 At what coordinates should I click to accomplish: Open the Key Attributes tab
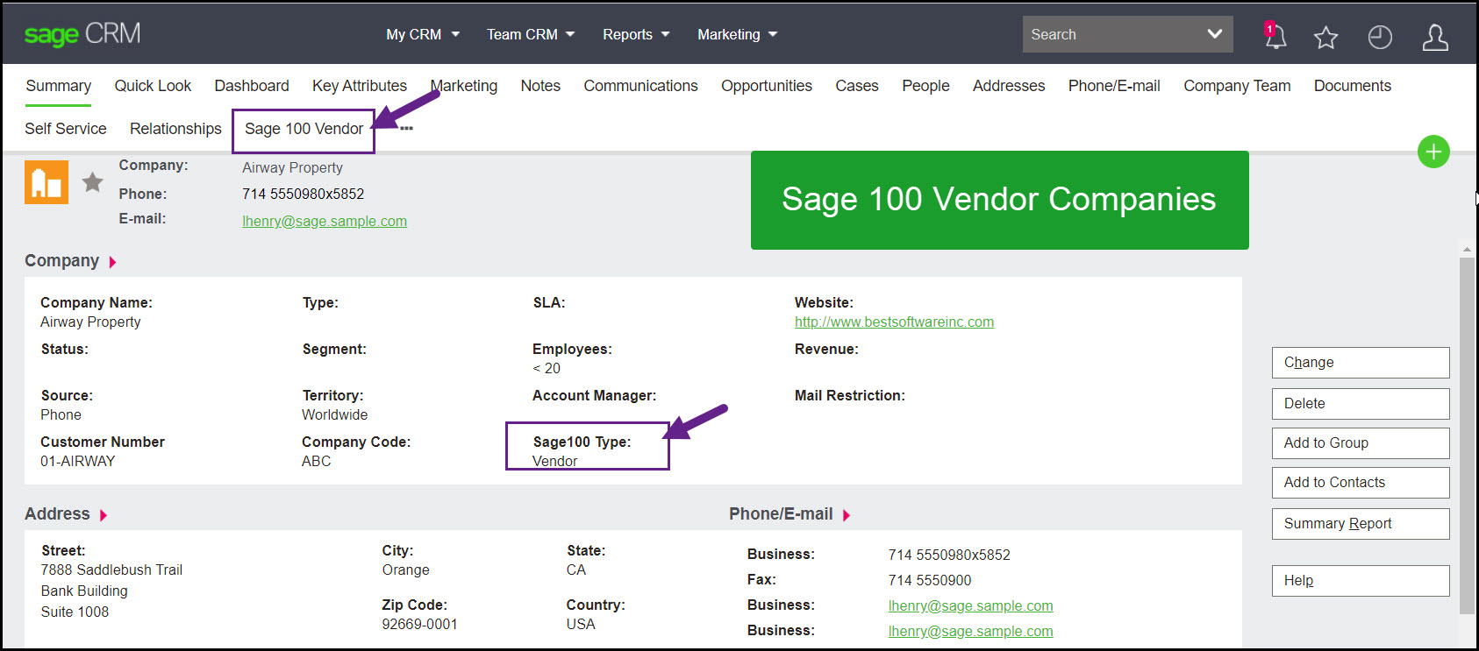pos(360,86)
